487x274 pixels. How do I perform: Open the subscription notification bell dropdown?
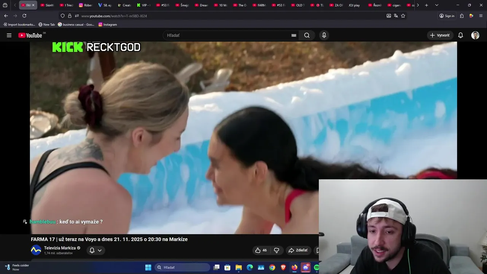pos(95,250)
